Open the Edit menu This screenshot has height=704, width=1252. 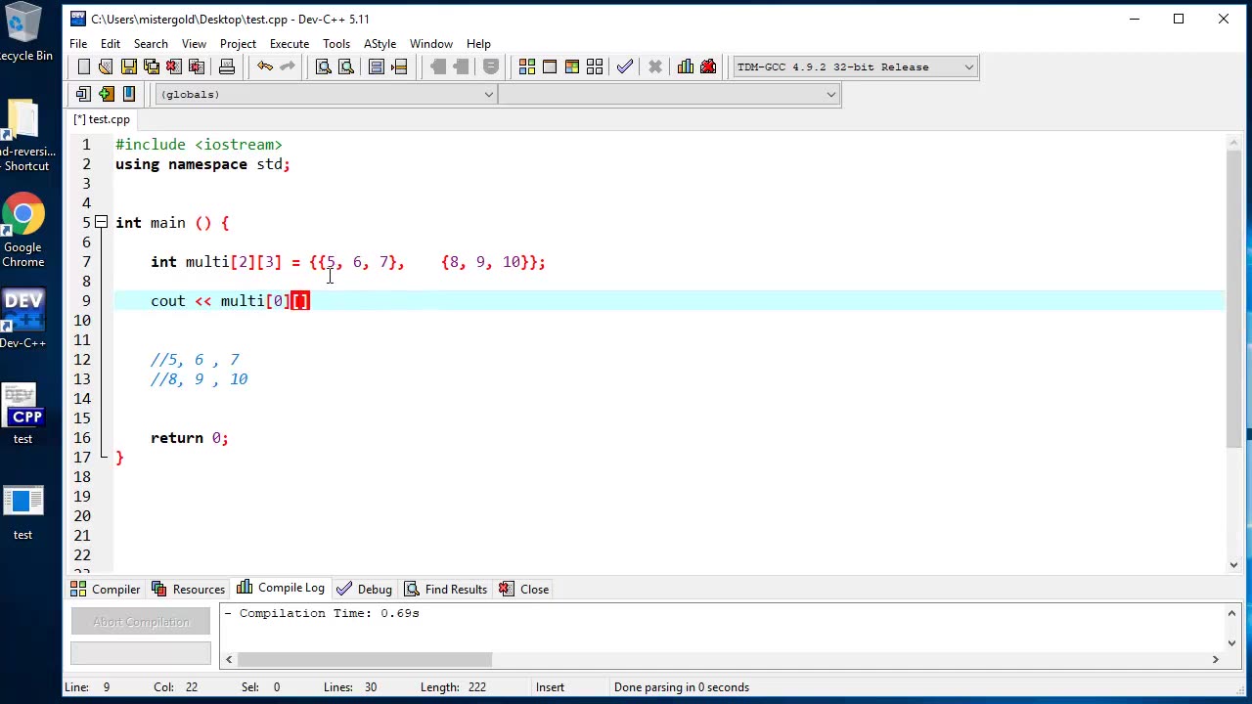pyautogui.click(x=111, y=44)
